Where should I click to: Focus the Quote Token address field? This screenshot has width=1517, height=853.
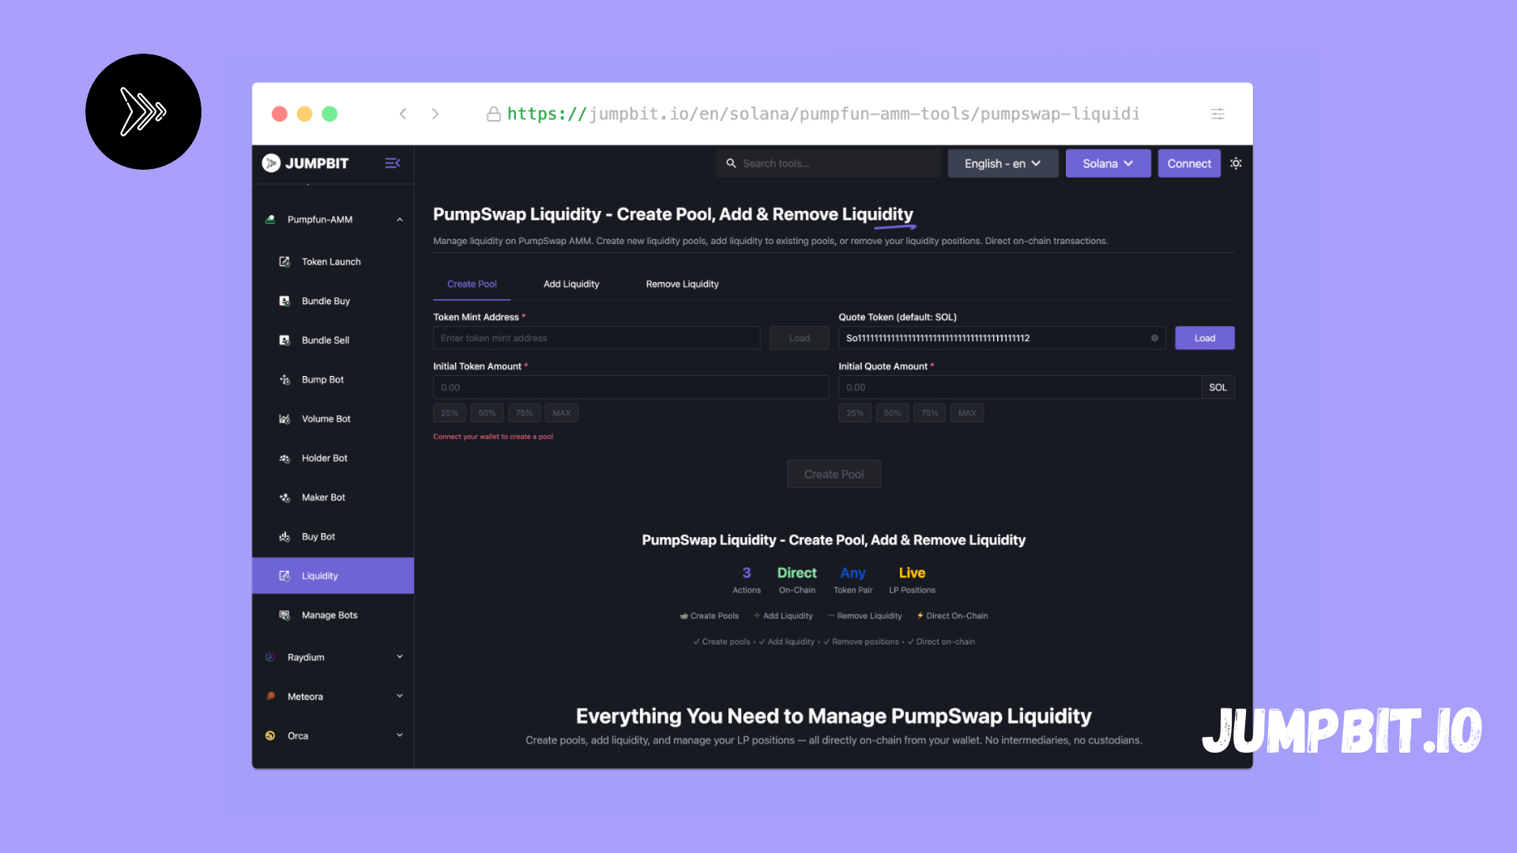click(1001, 338)
